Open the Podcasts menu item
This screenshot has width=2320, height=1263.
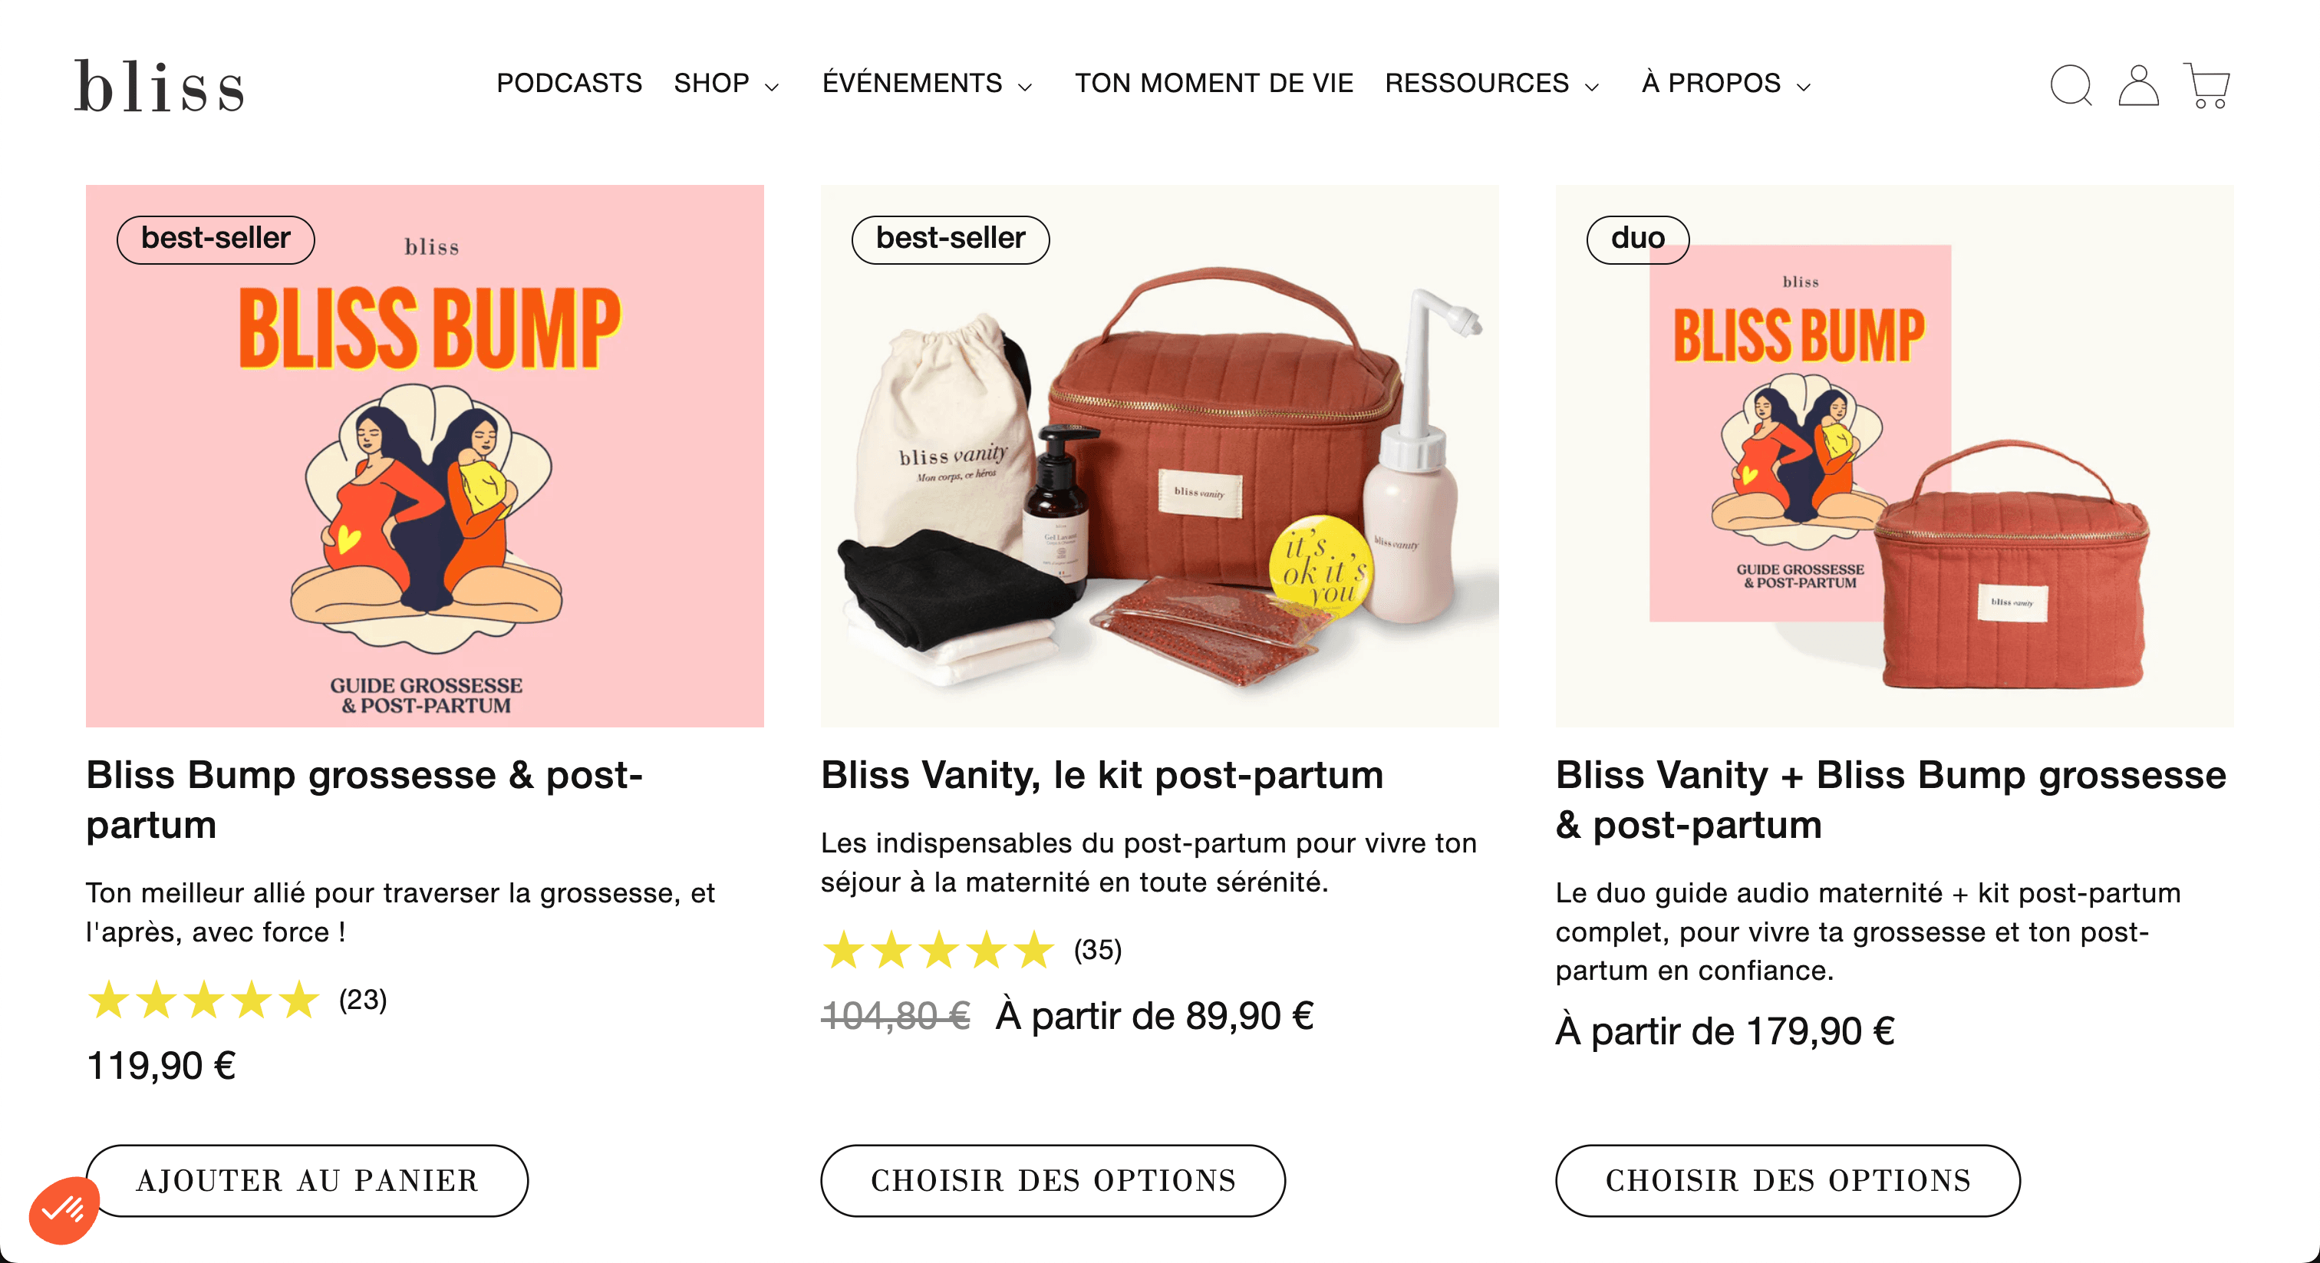pos(569,84)
